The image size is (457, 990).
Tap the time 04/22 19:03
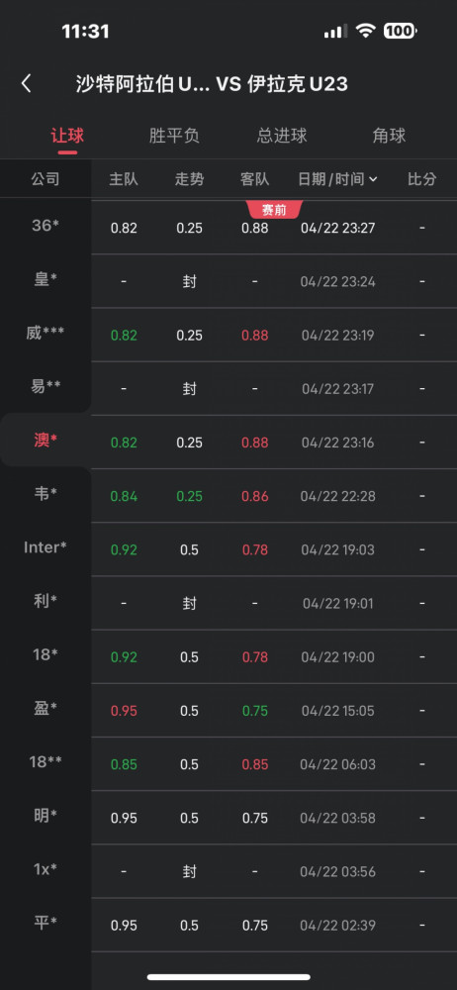click(x=337, y=549)
